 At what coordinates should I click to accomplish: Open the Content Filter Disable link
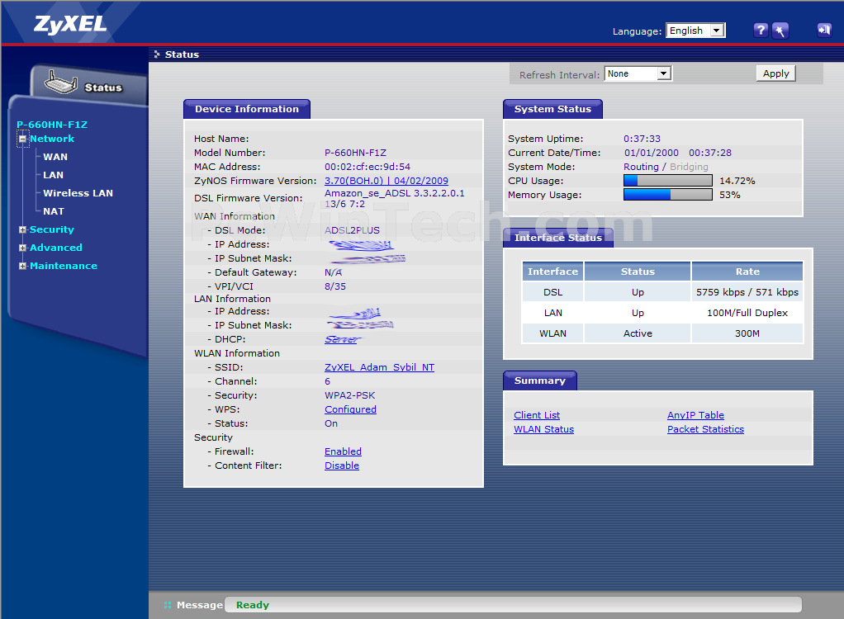(x=342, y=465)
